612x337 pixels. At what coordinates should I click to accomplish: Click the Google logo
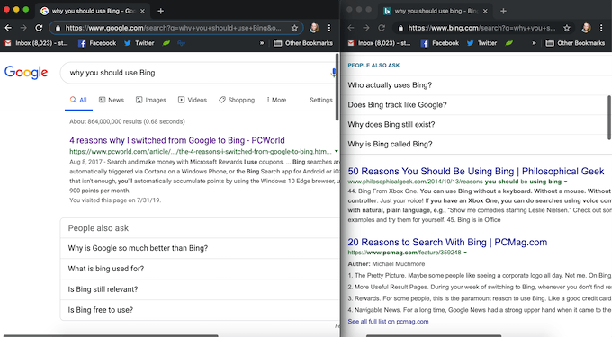26,73
